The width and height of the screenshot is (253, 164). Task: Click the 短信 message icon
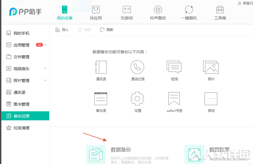[174, 67]
